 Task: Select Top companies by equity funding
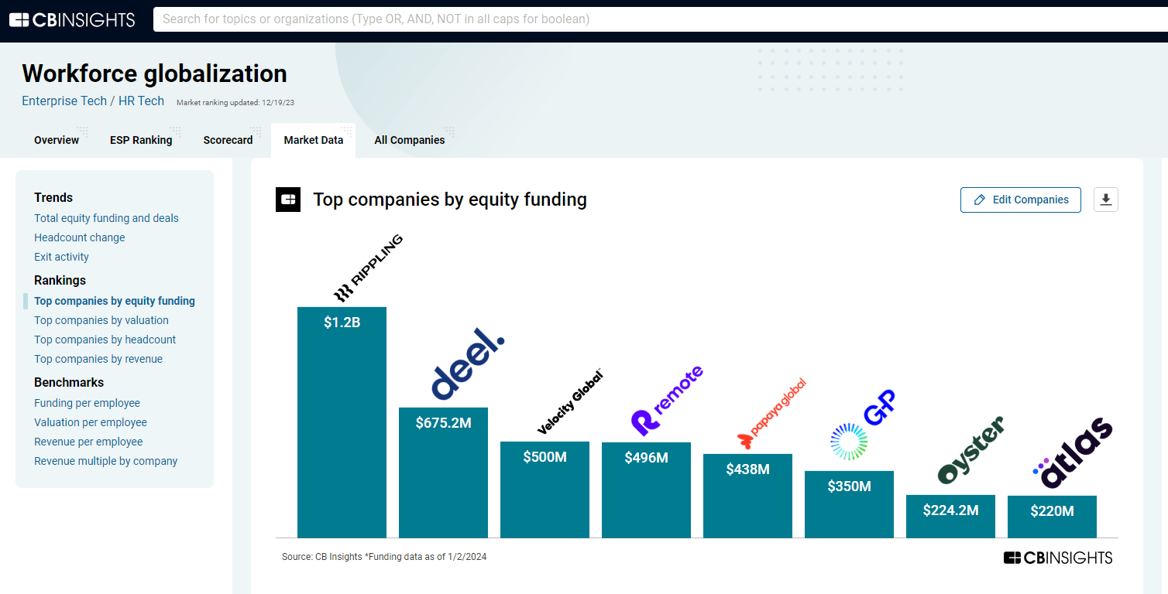[x=115, y=301]
